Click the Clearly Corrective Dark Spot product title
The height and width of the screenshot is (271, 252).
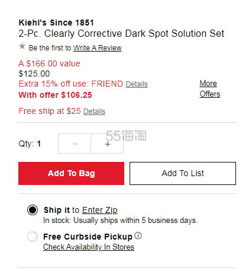click(121, 33)
